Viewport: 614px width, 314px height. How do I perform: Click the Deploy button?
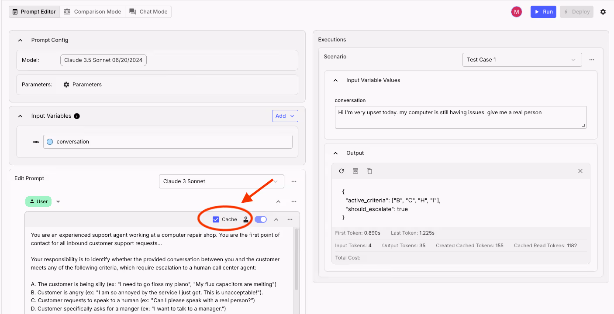click(576, 12)
